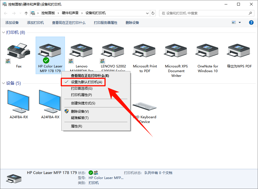This screenshot has height=189, width=258.
Task: Collapse the 设备 (5) group
Action: point(3,83)
